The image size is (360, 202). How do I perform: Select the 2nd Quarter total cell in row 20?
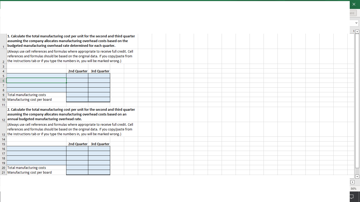tap(77, 168)
